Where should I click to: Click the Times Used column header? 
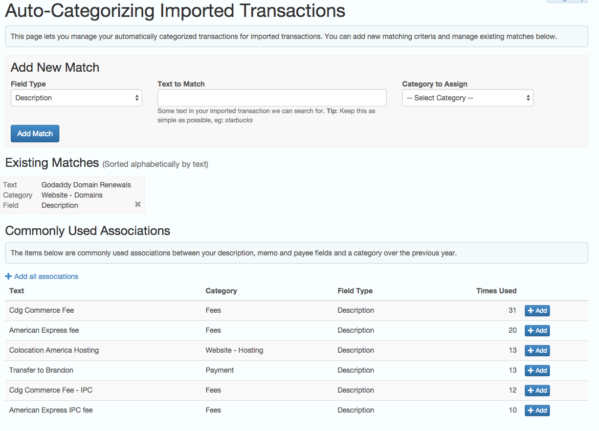pos(496,291)
